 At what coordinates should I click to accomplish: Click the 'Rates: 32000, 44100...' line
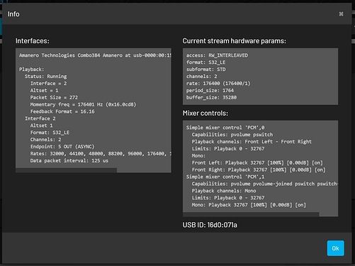click(101, 154)
